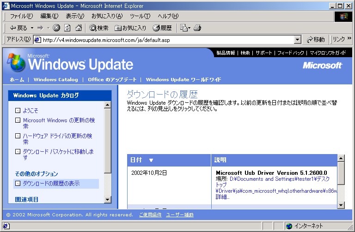Open the ヘルプ(H) menu

(x=168, y=16)
